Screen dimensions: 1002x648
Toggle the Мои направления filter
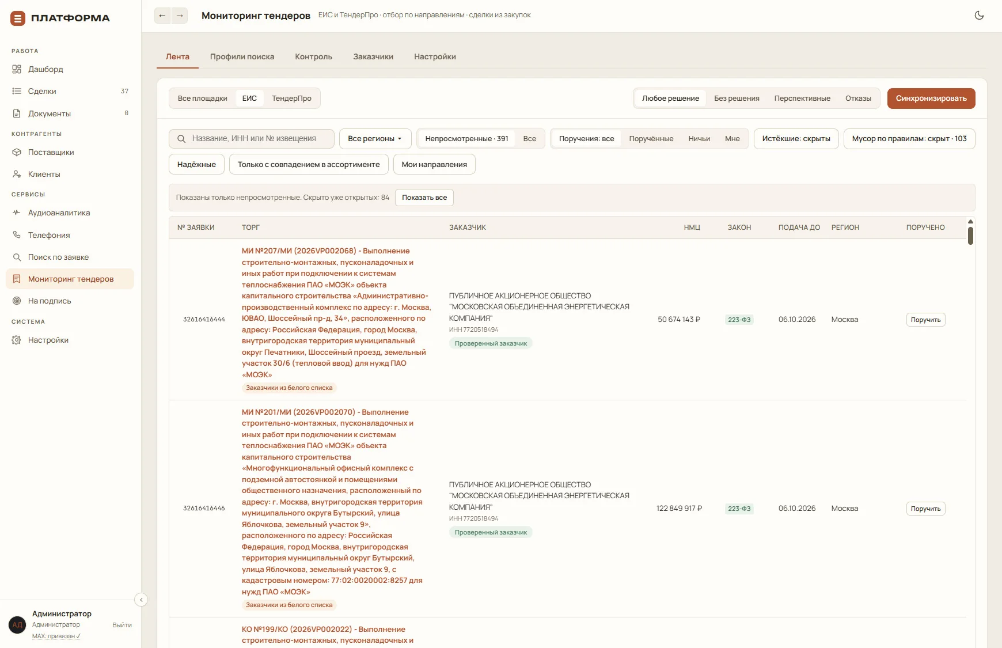[434, 165]
